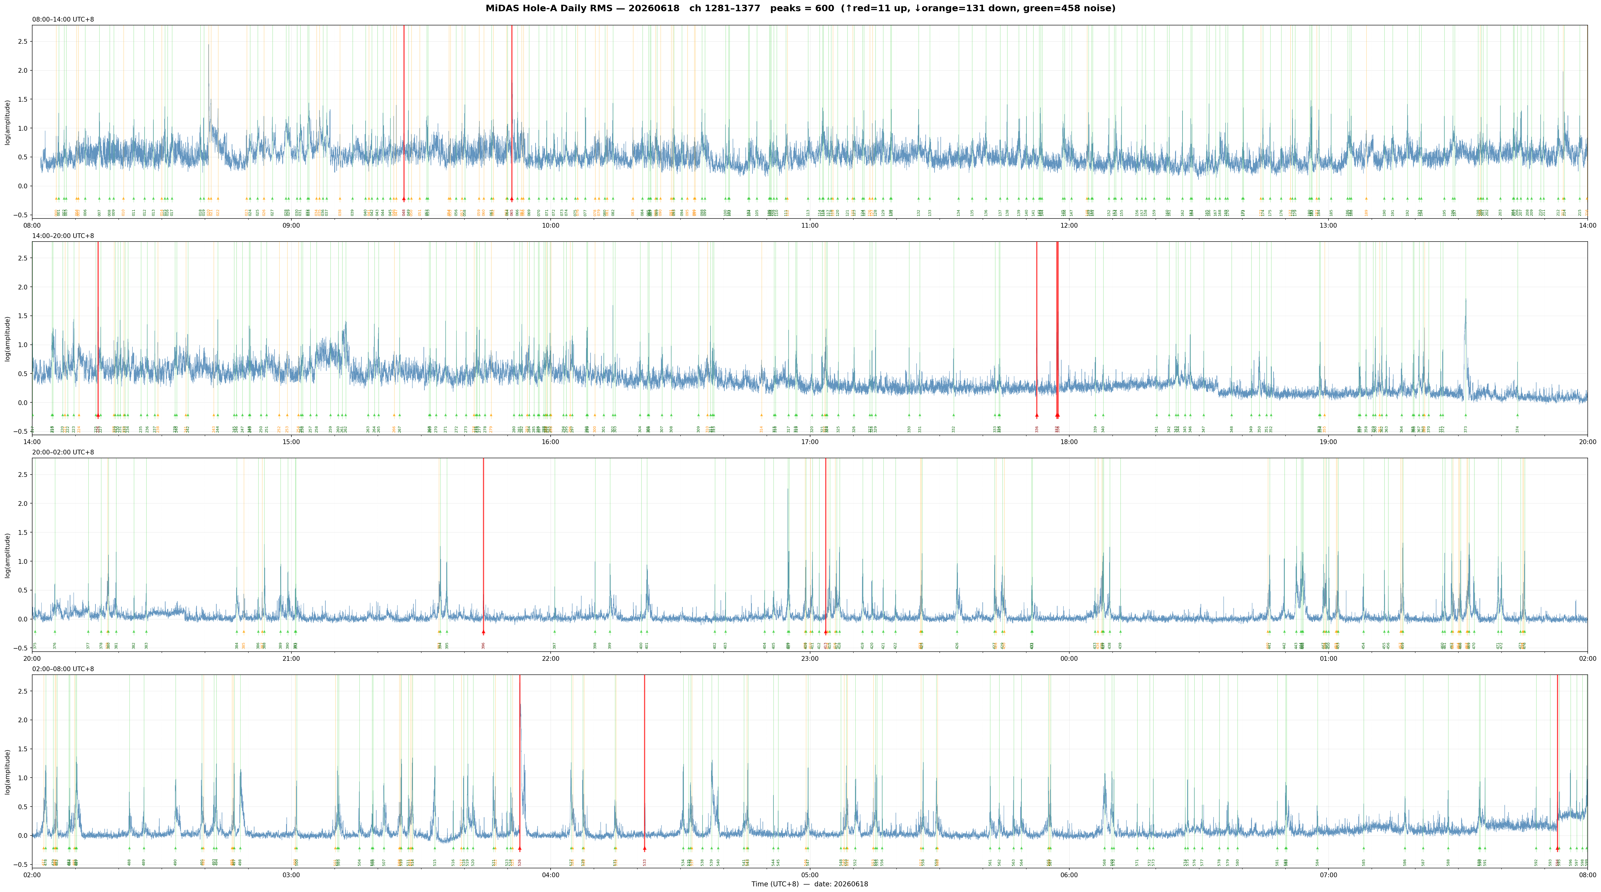Click the 2.0 y-tick in the 14:00–20:00 panel
This screenshot has width=1601, height=892.
click(x=22, y=287)
